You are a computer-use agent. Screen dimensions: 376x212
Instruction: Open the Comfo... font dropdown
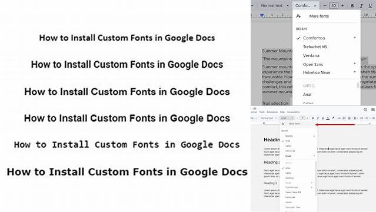click(x=305, y=5)
